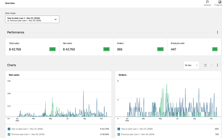
Task: Toggle Previous year in Orders legend
Action: click(119, 134)
